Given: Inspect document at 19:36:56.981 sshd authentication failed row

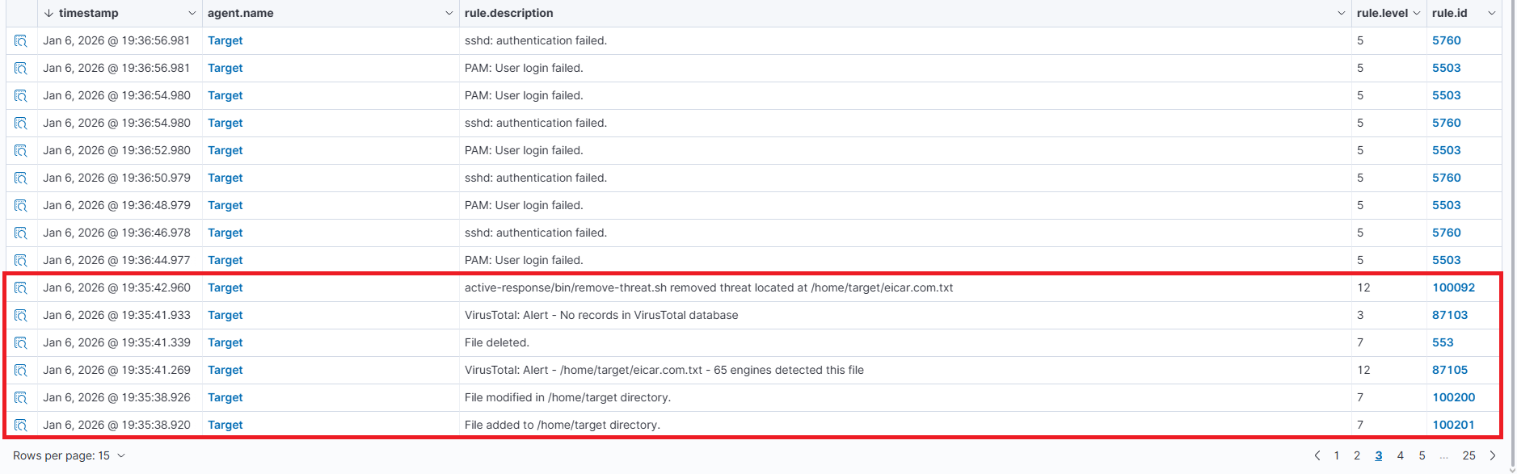Looking at the screenshot, I should [21, 41].
